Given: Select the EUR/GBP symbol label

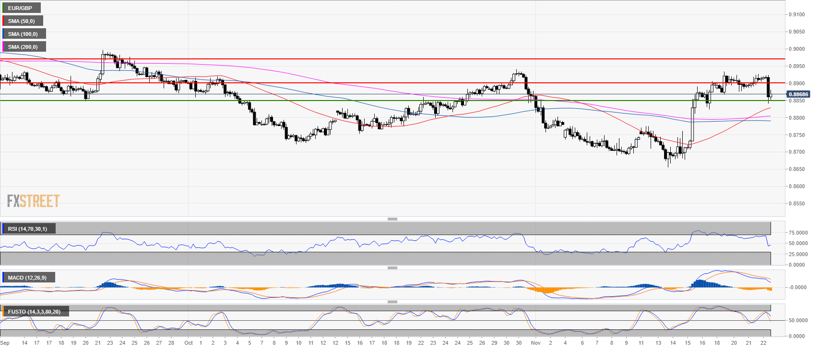Looking at the screenshot, I should coord(20,8).
